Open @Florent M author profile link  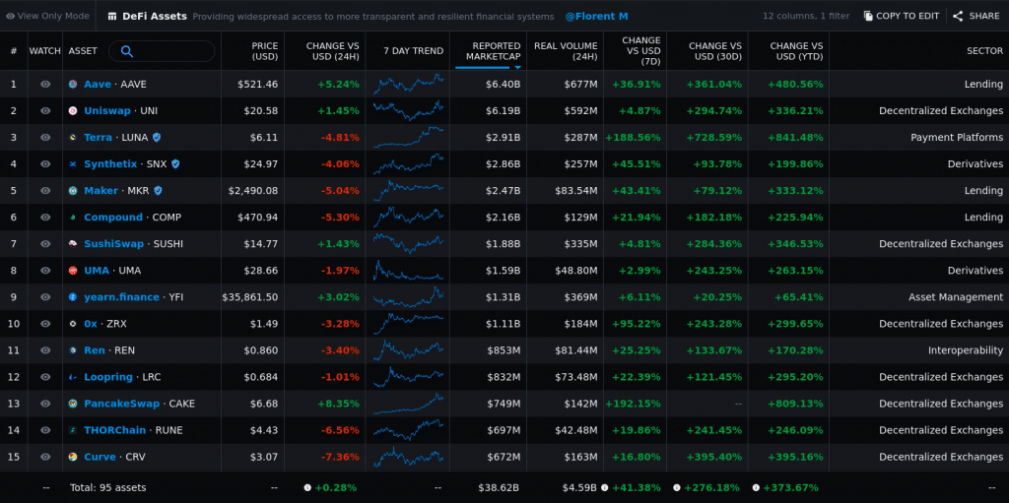(x=596, y=17)
